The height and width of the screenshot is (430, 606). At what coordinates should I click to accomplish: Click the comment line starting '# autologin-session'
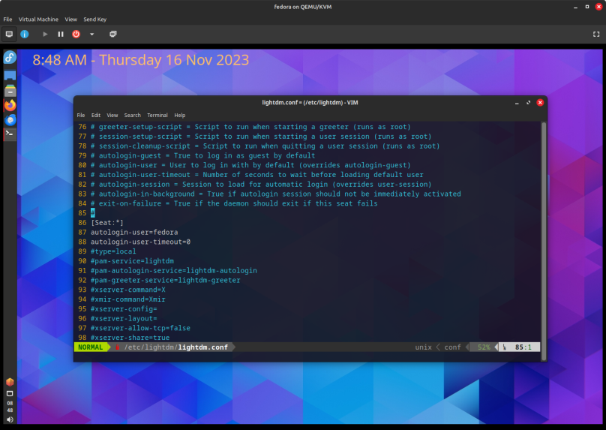[x=261, y=185]
